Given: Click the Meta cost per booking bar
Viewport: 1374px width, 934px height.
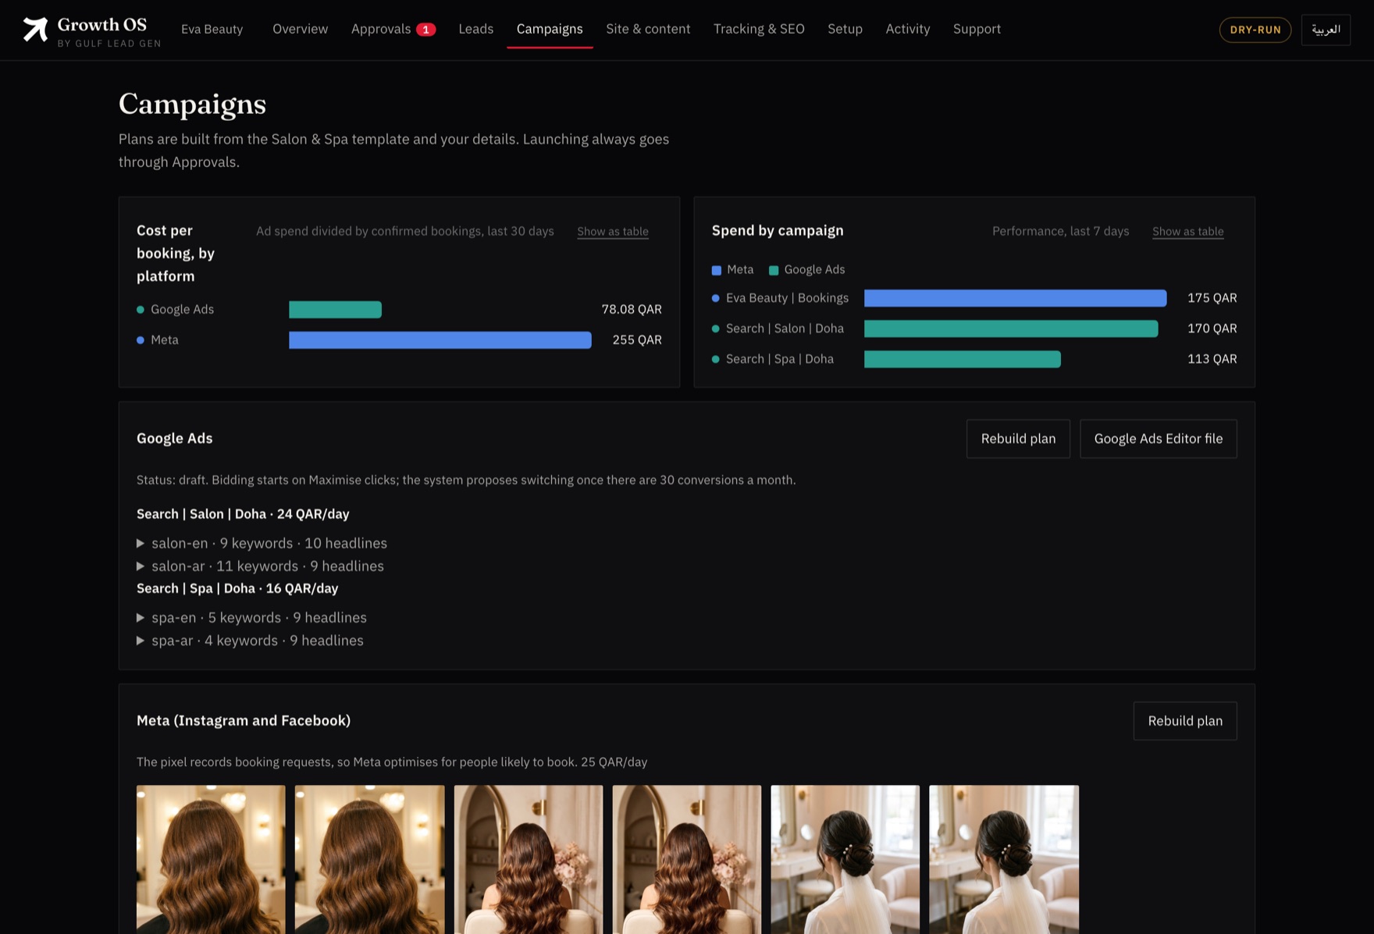Looking at the screenshot, I should pyautogui.click(x=440, y=340).
